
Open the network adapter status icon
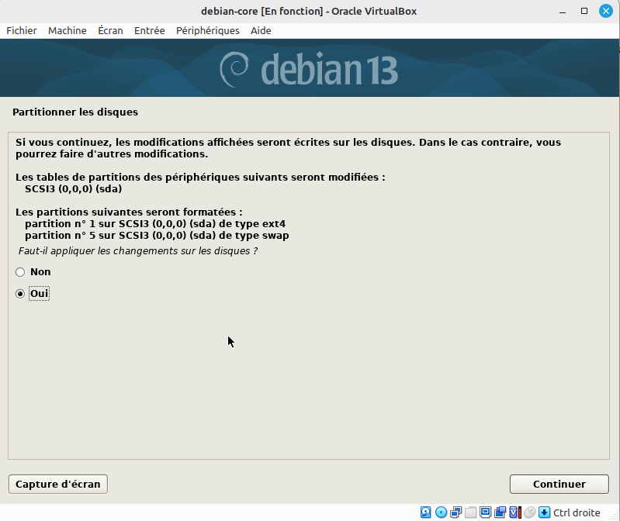point(455,512)
